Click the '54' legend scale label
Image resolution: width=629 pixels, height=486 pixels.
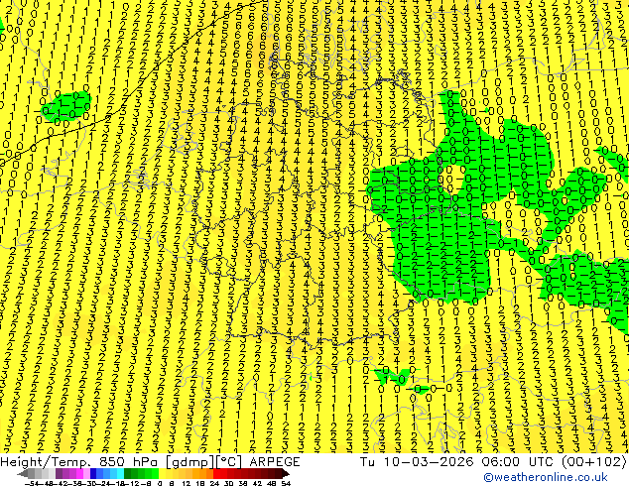tap(286, 483)
